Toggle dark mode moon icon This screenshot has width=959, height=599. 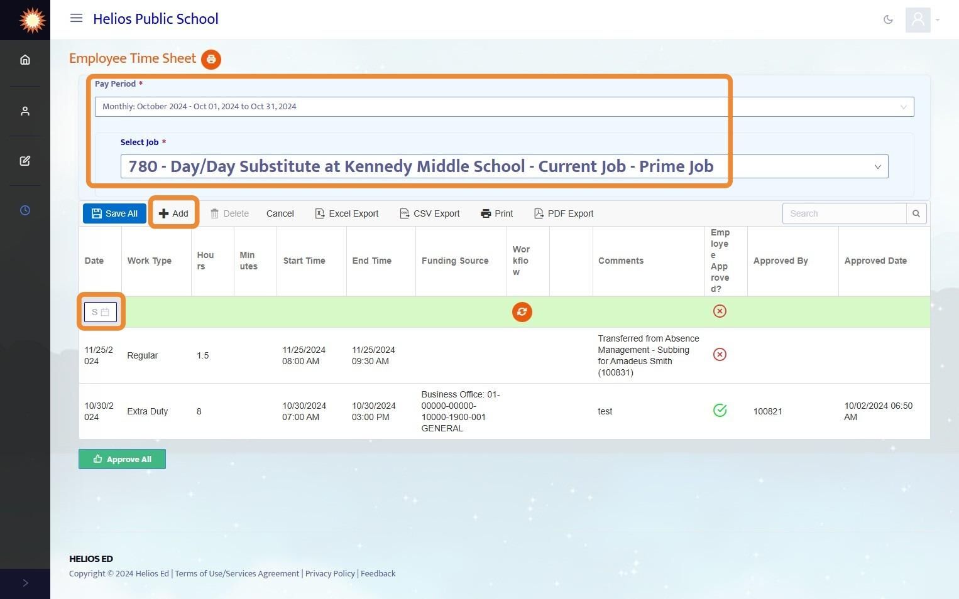point(888,19)
